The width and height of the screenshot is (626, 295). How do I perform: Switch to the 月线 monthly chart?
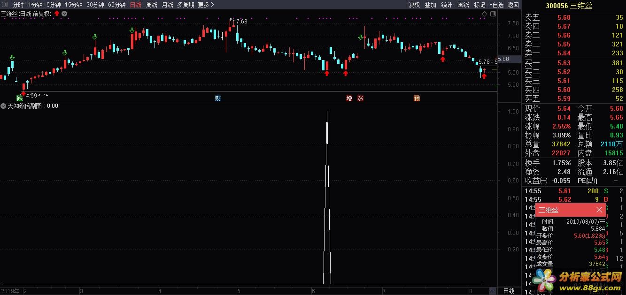coord(167,5)
